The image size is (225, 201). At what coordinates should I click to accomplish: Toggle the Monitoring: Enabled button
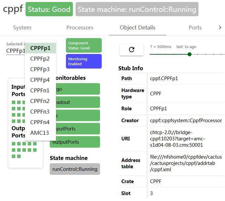point(84,61)
